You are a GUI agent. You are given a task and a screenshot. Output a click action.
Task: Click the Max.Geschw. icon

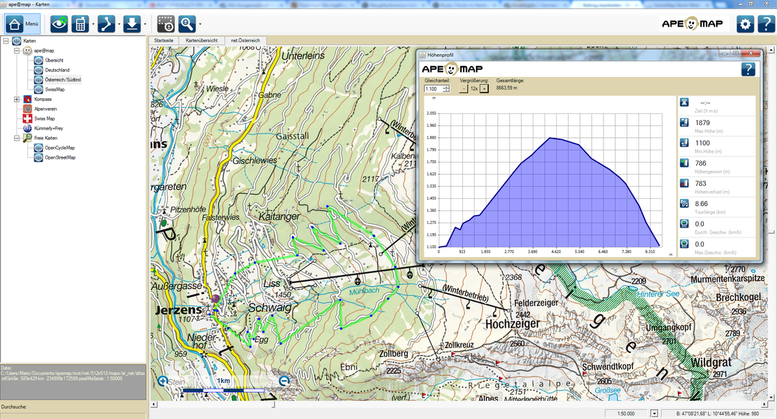pos(685,244)
